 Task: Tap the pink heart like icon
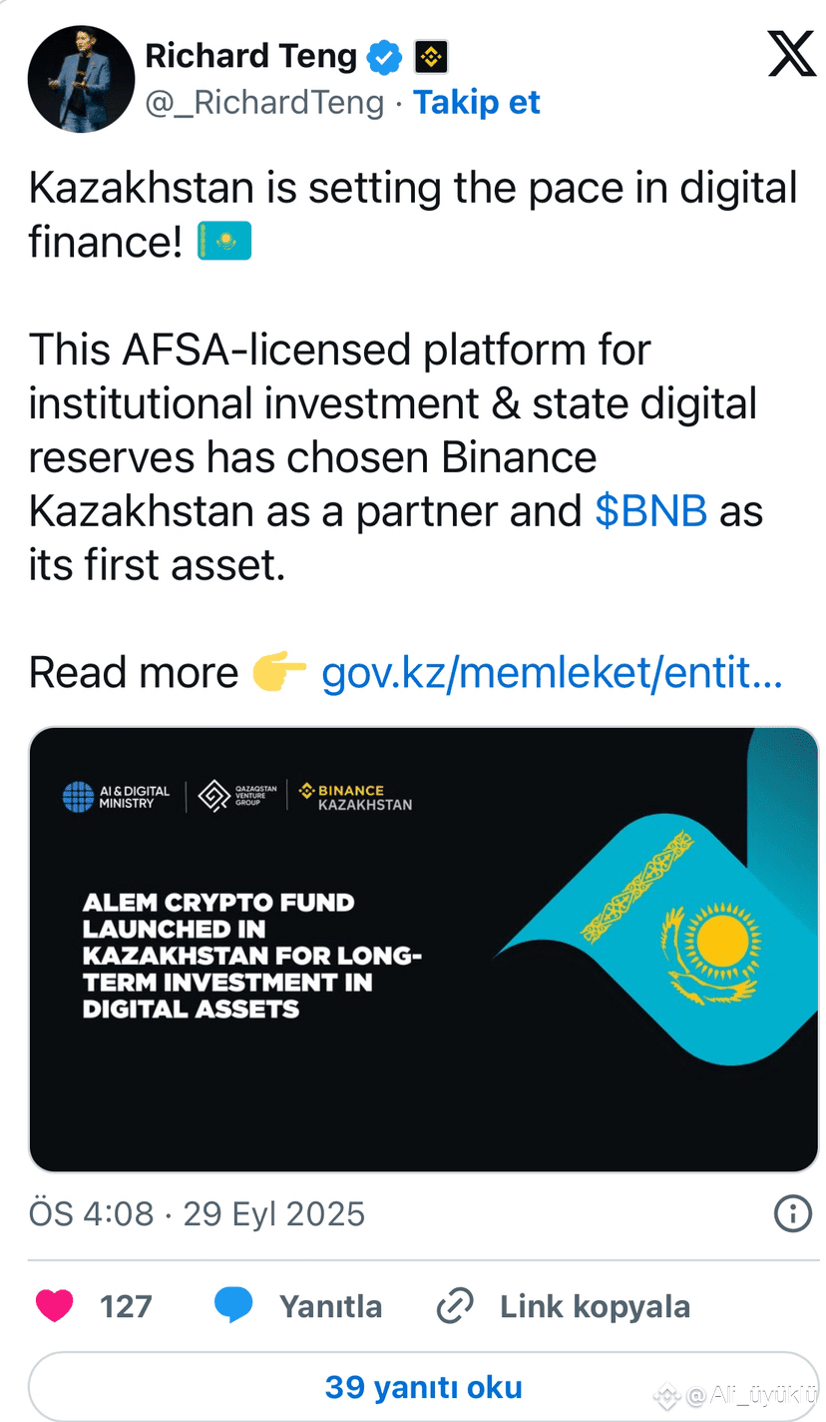pyautogui.click(x=54, y=1305)
